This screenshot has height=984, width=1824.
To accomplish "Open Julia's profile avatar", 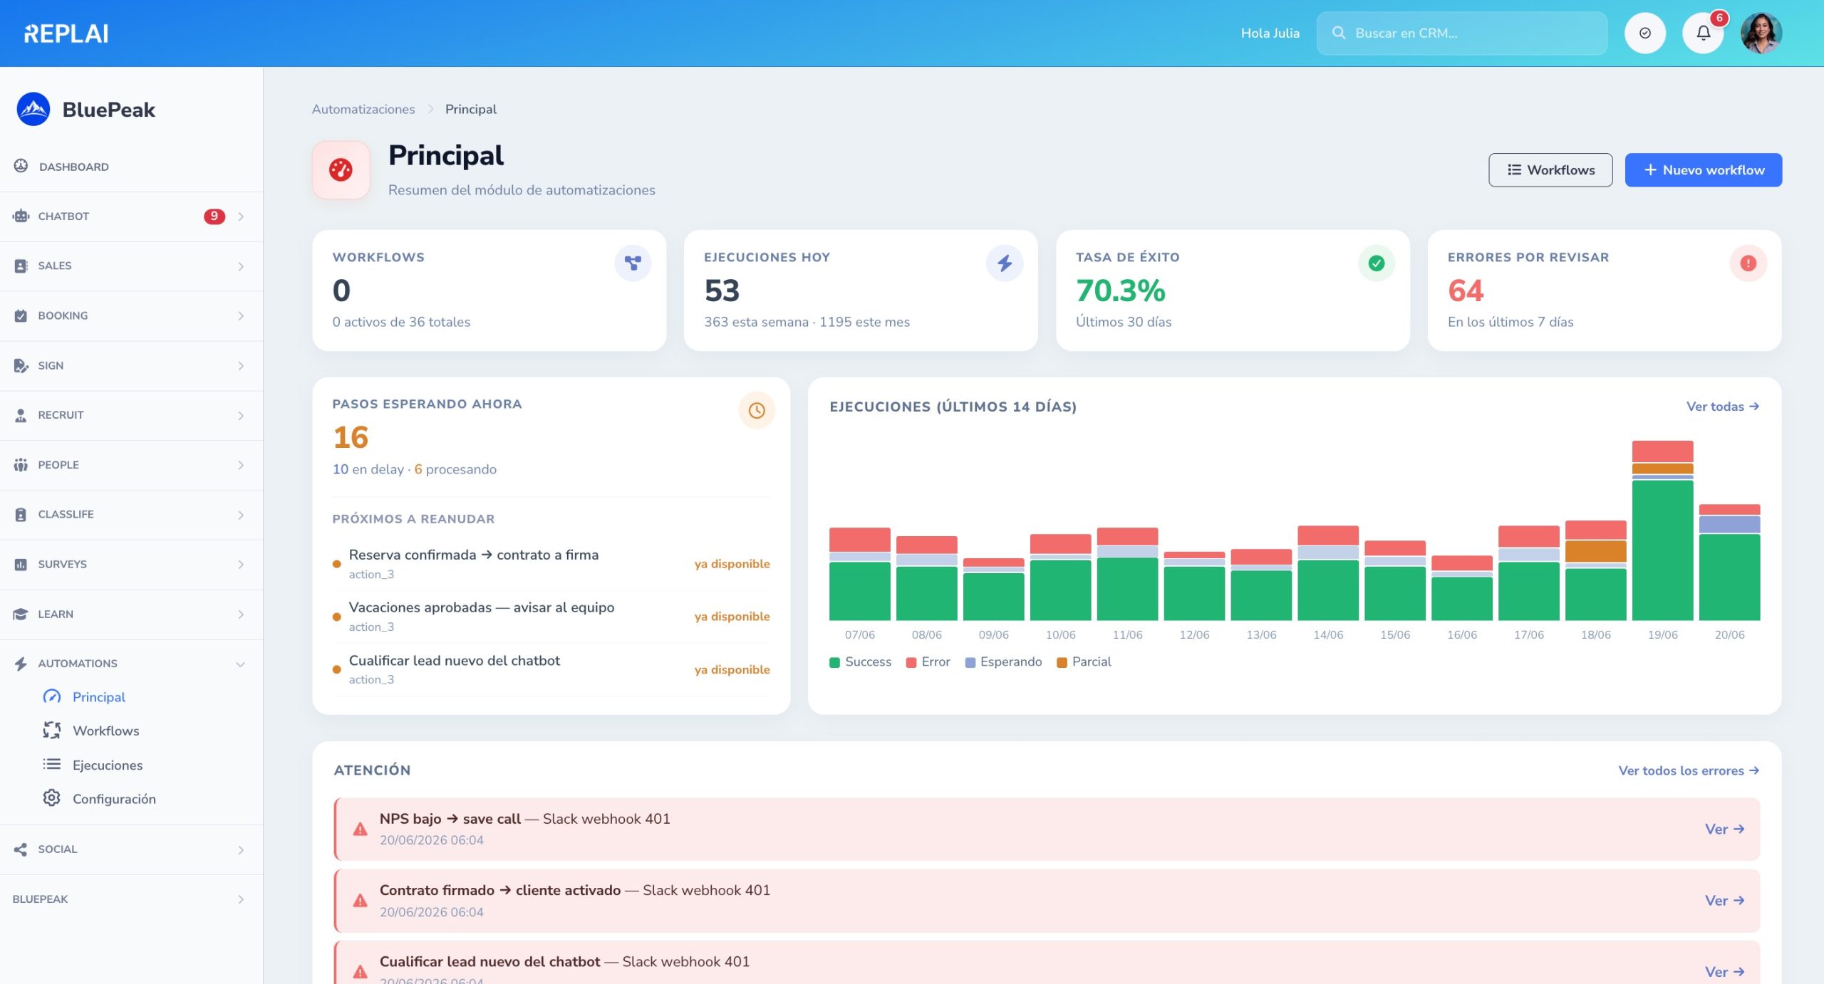I will click(1761, 33).
